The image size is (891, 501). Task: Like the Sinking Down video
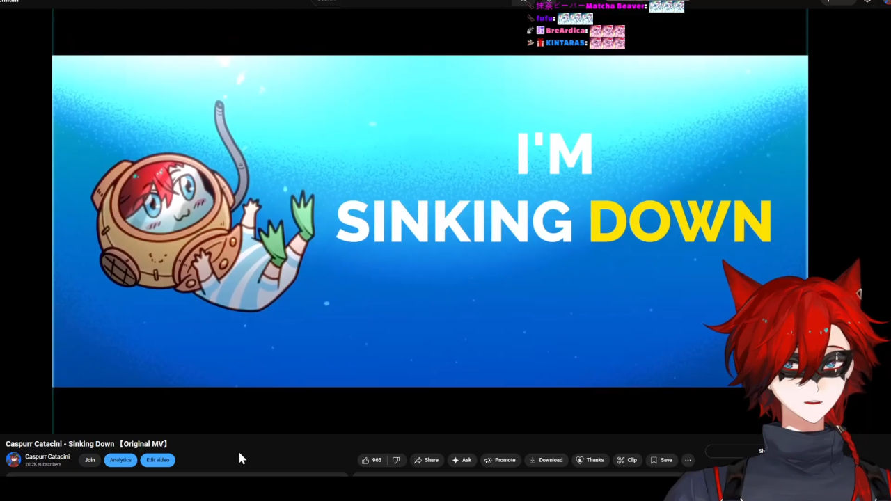(x=371, y=460)
